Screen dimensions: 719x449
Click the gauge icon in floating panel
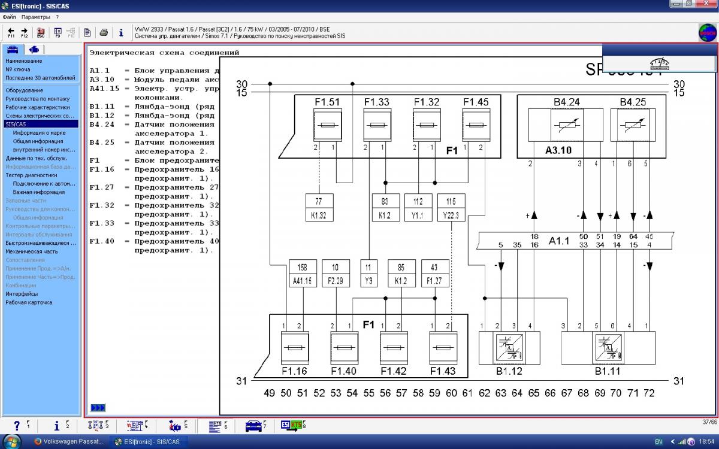659,64
